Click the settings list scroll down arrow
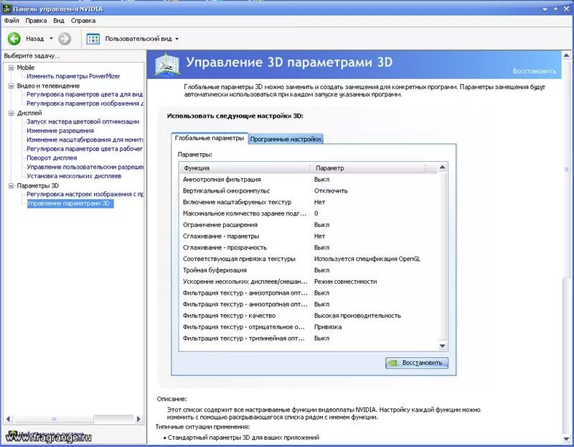574x447 pixels. [442, 346]
